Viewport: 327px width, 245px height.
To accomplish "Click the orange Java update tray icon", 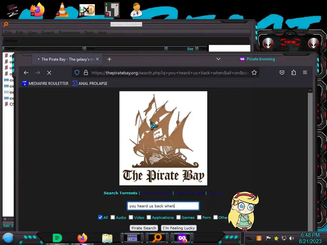I will (x=259, y=238).
